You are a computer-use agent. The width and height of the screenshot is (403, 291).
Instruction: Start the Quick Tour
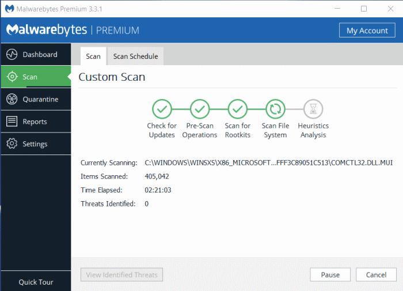[x=36, y=282]
